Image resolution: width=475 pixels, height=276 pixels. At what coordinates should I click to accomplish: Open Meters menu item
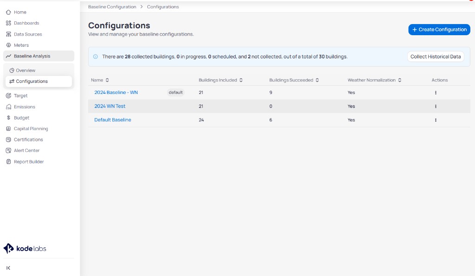coord(39,45)
